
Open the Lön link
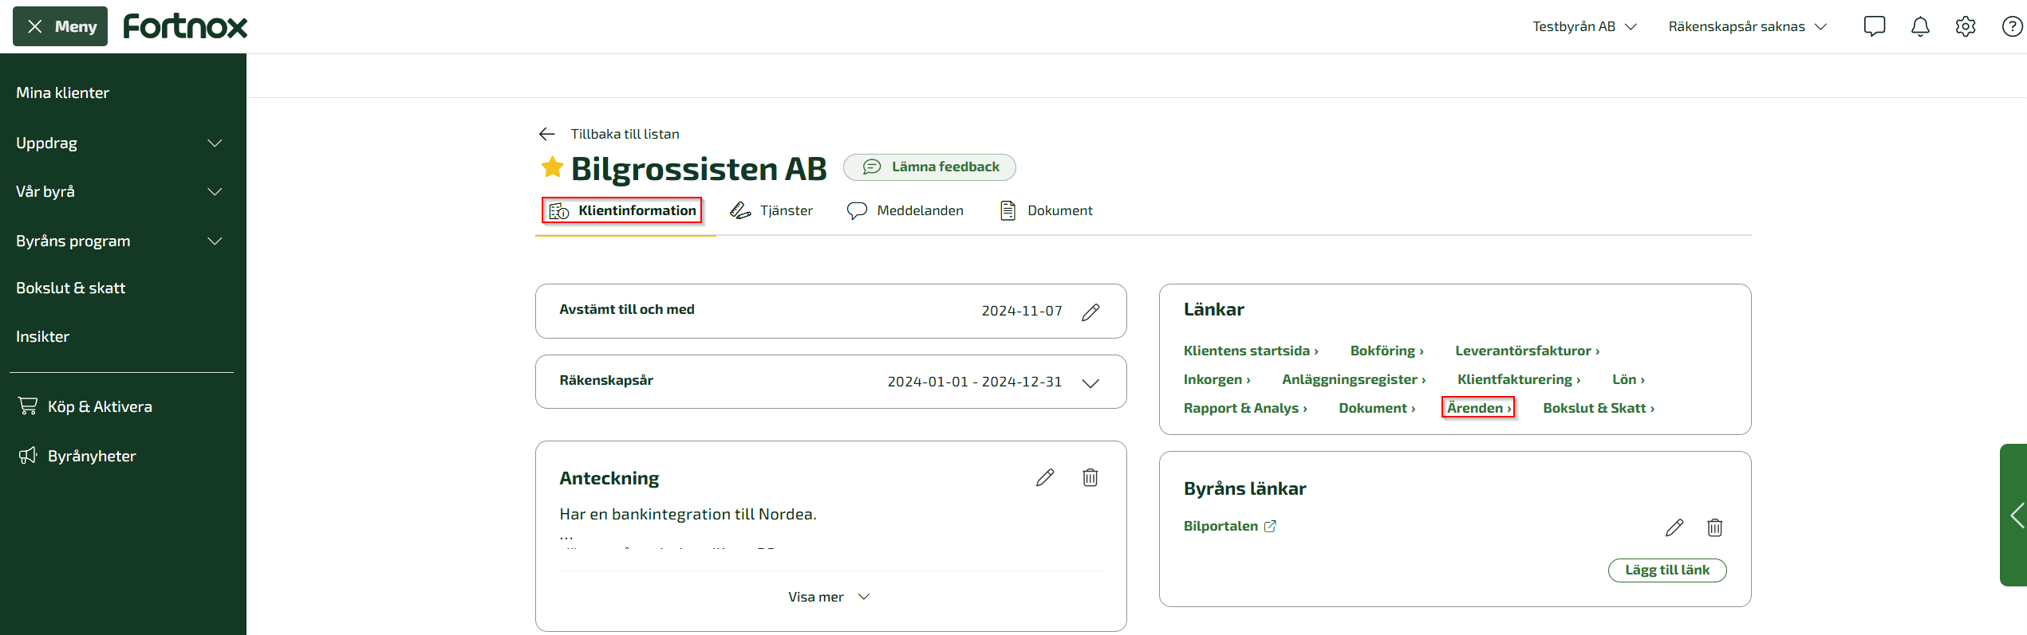pyautogui.click(x=1628, y=379)
